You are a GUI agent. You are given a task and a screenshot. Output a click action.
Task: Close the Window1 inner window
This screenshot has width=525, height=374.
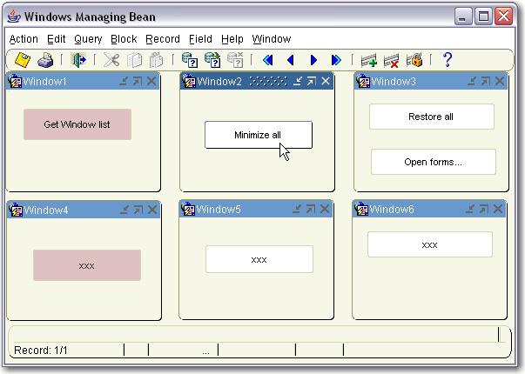point(151,81)
